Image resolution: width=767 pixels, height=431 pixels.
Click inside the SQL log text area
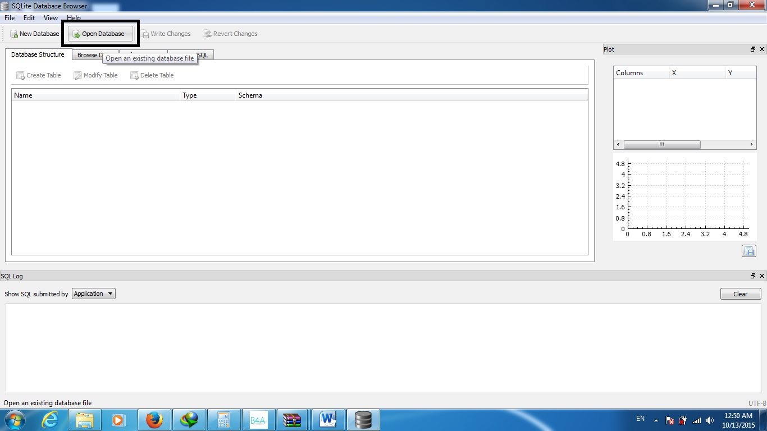383,348
